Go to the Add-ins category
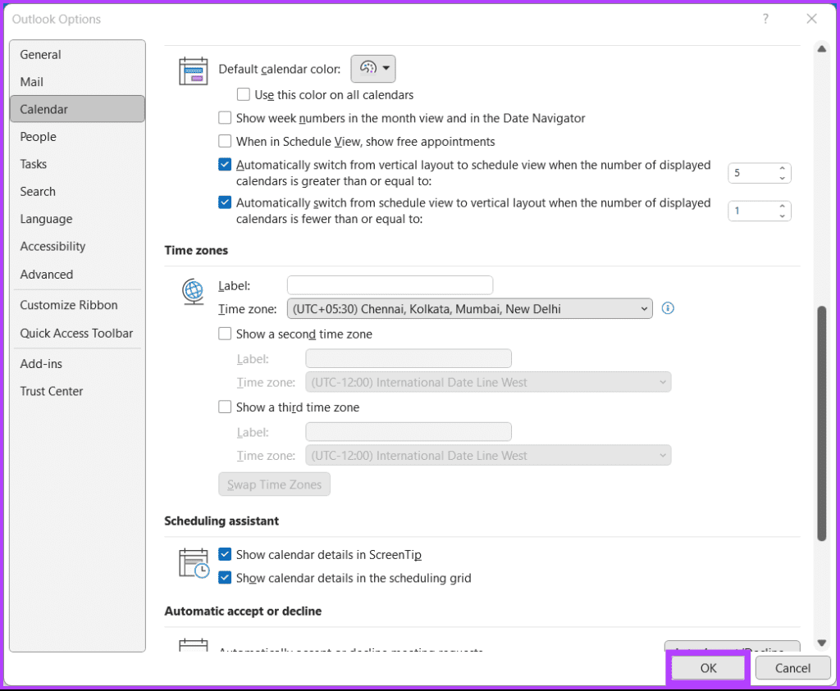The image size is (840, 691). [77, 364]
